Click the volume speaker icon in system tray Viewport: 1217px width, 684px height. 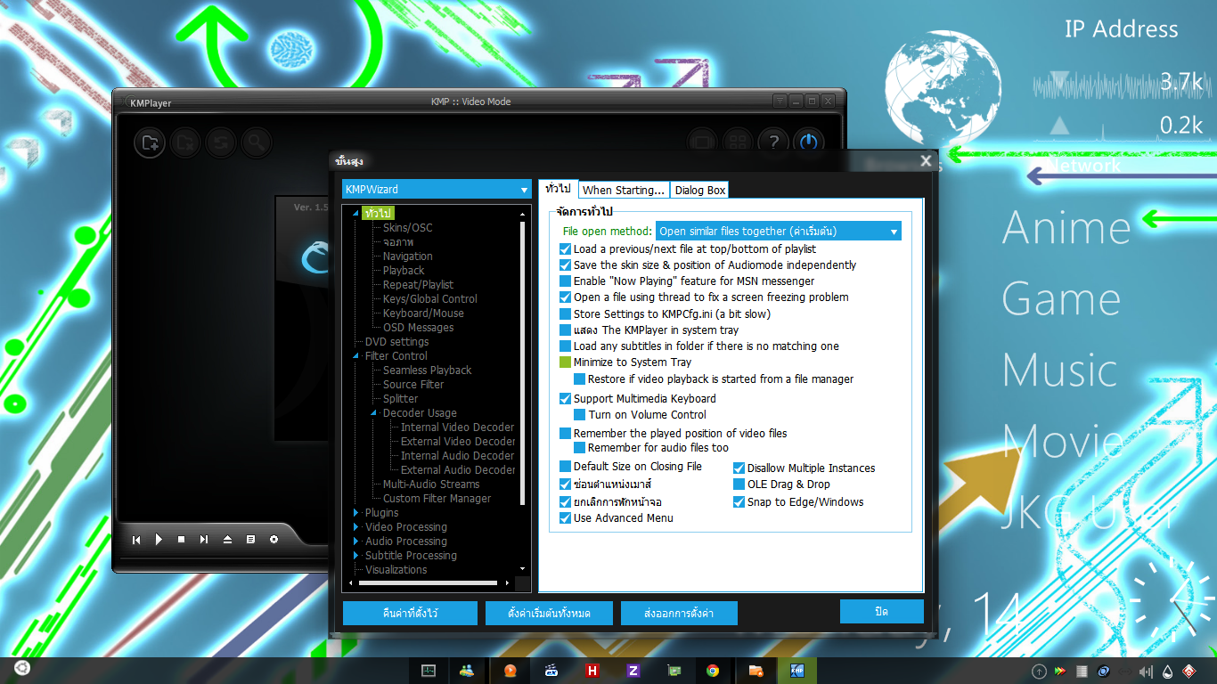coord(1146,671)
